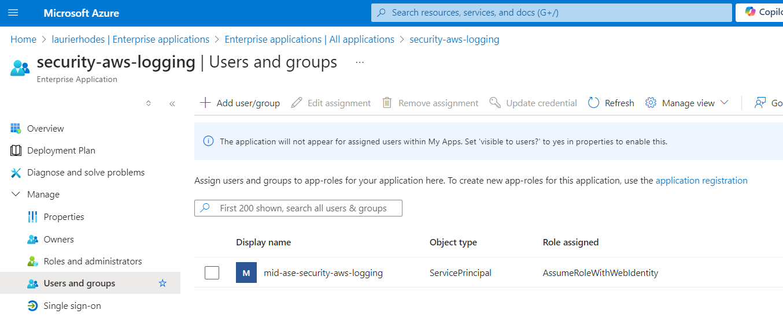Click security-aws-logging breadcrumb link
This screenshot has height=321, width=783.
click(x=455, y=39)
